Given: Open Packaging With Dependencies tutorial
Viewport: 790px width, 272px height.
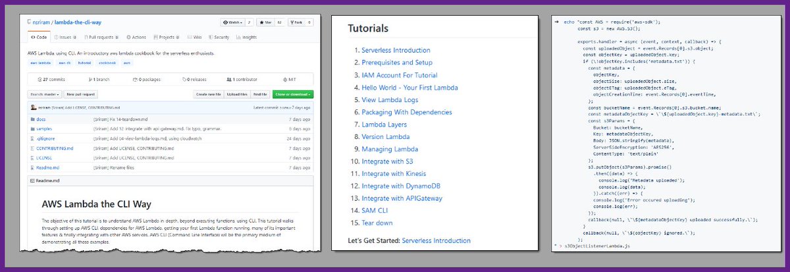Looking at the screenshot, I should (x=407, y=112).
